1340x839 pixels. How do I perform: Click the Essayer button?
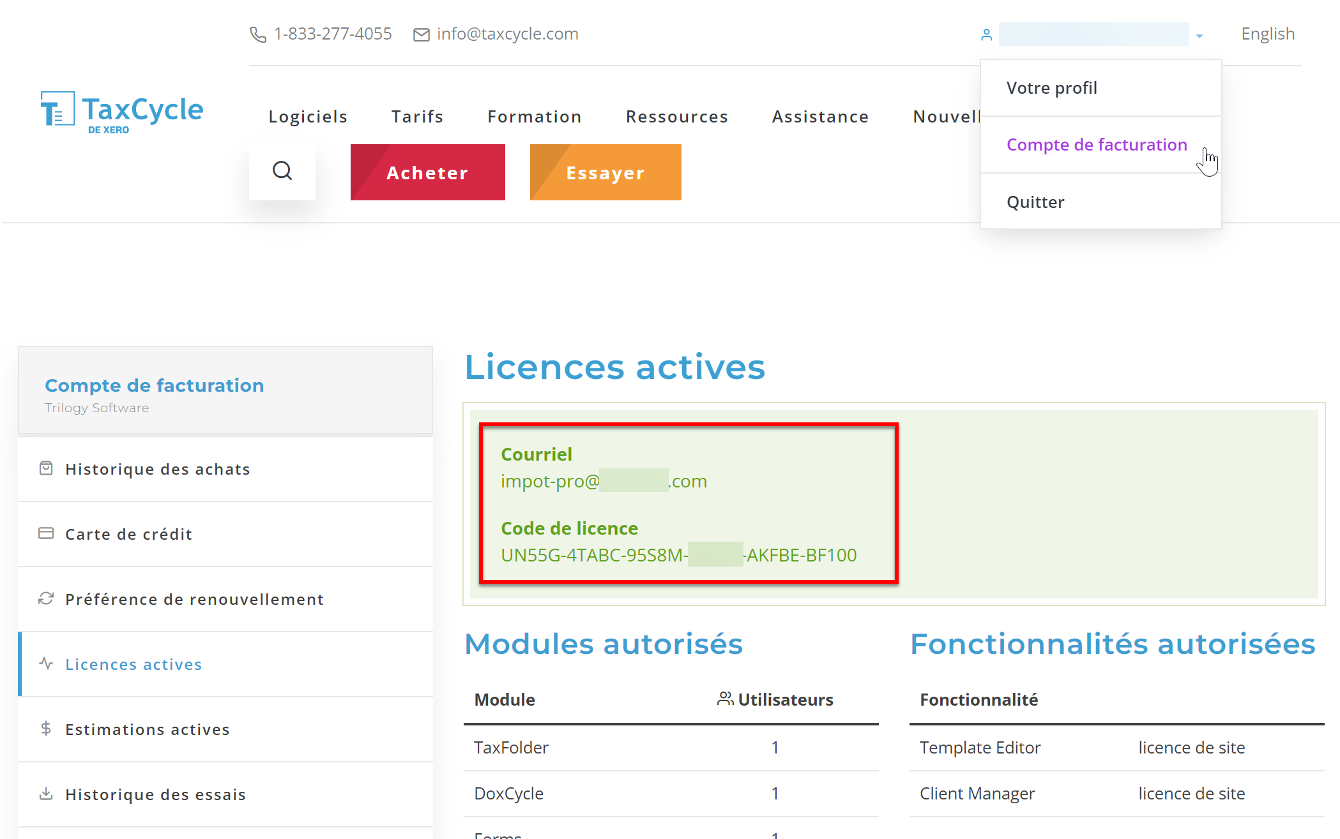pos(605,172)
